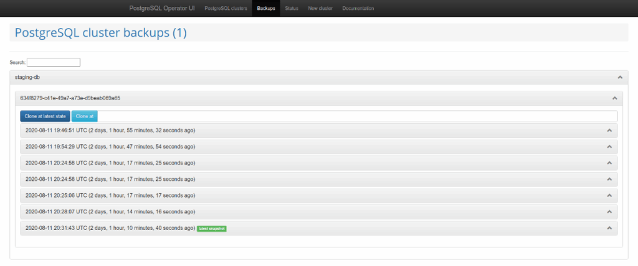
Task: Toggle chevron for 20:28:07 UTC snapshot
Action: coord(609,211)
